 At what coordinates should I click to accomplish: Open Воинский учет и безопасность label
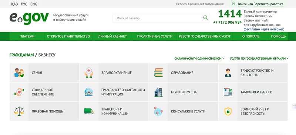coord(255,111)
